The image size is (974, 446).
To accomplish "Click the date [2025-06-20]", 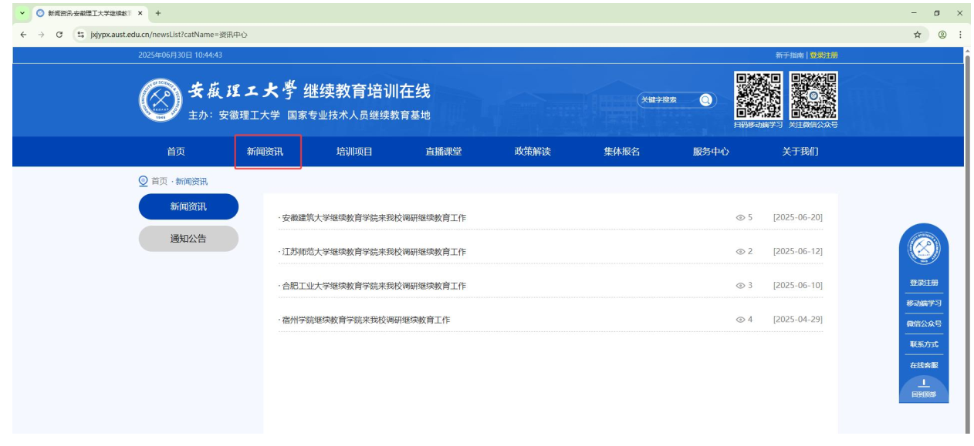I will 798,218.
